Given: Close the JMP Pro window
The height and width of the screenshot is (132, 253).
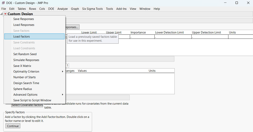Looking at the screenshot, I should click(248, 3).
